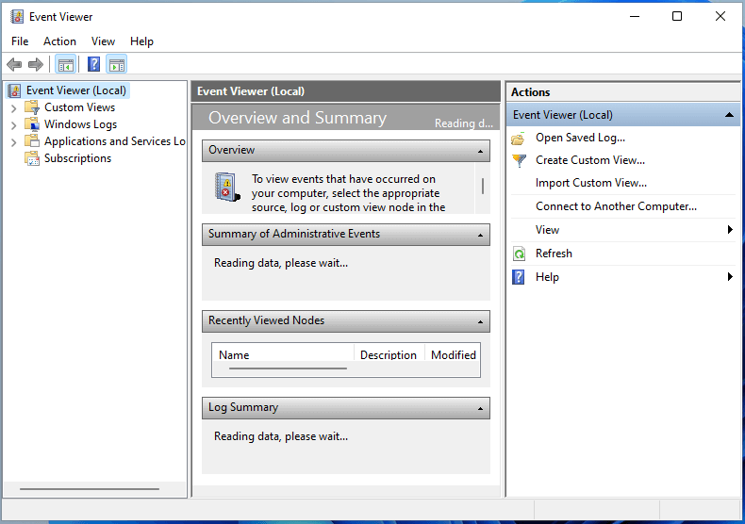Select Event Viewer (Local) in the tree
This screenshot has height=524, width=745.
(76, 90)
